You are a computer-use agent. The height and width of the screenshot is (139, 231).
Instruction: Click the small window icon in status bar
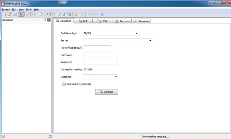coord(50,136)
